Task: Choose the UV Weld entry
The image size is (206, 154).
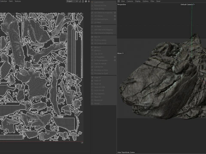Action: (x=103, y=23)
